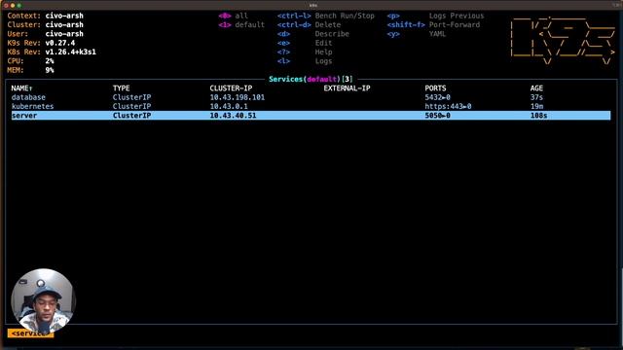
Task: Select the database service name
Action: [x=28, y=97]
